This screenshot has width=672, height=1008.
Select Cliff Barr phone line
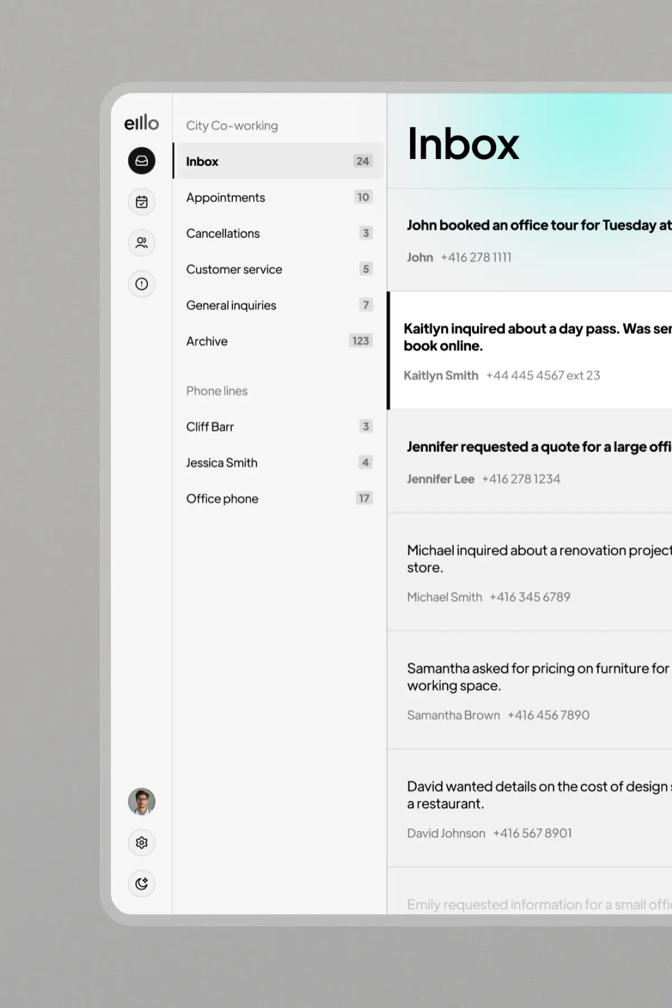click(x=278, y=427)
